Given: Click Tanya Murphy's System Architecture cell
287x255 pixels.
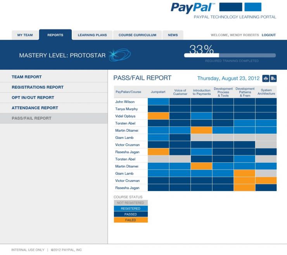Looking at the screenshot, I should point(266,109).
